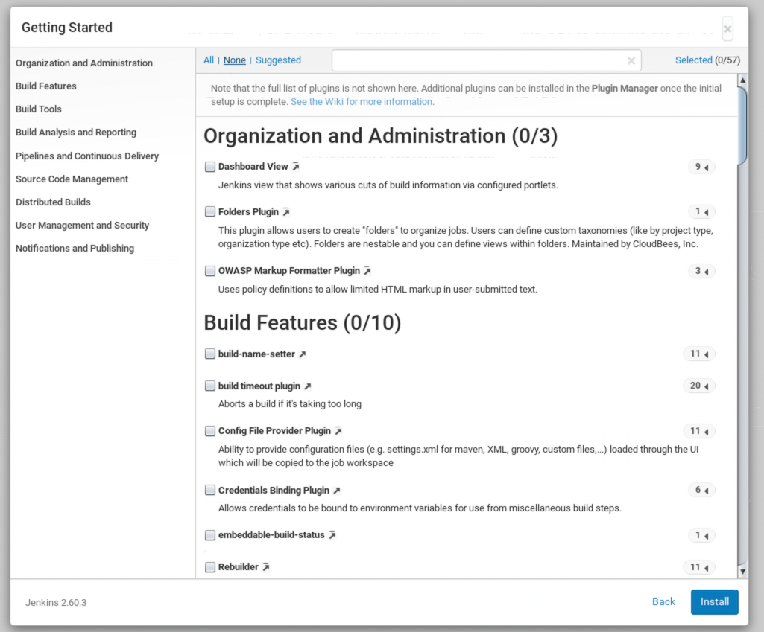Image resolution: width=764 pixels, height=632 pixels.
Task: Open OWASP Markup Formatter external link icon
Action: pyautogui.click(x=367, y=271)
